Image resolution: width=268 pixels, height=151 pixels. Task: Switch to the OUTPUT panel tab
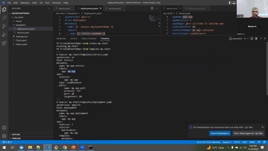(x=74, y=39)
